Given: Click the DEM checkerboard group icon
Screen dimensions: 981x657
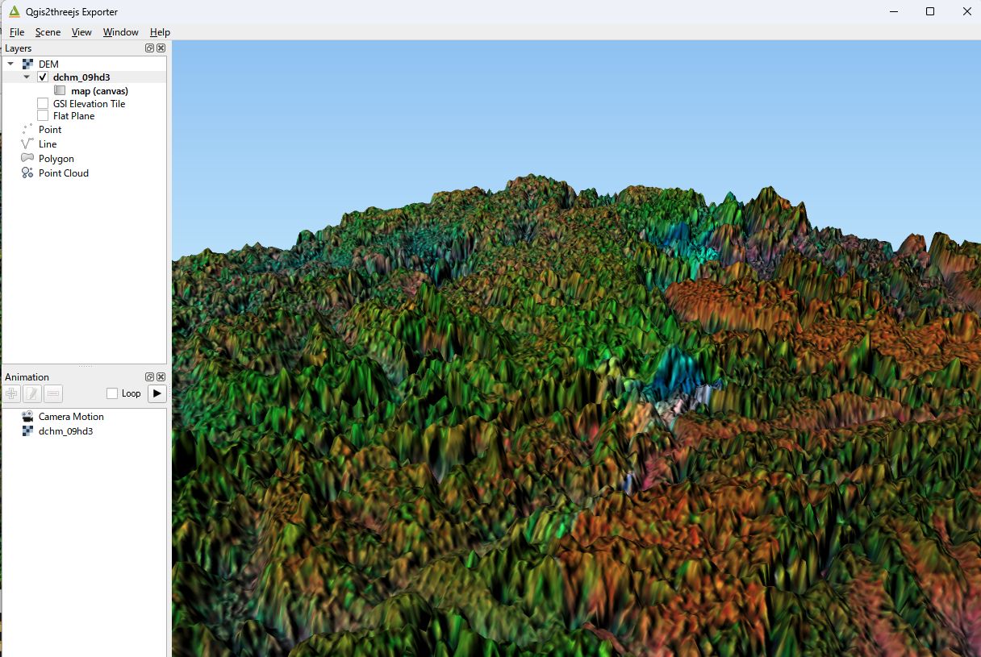Looking at the screenshot, I should (27, 64).
